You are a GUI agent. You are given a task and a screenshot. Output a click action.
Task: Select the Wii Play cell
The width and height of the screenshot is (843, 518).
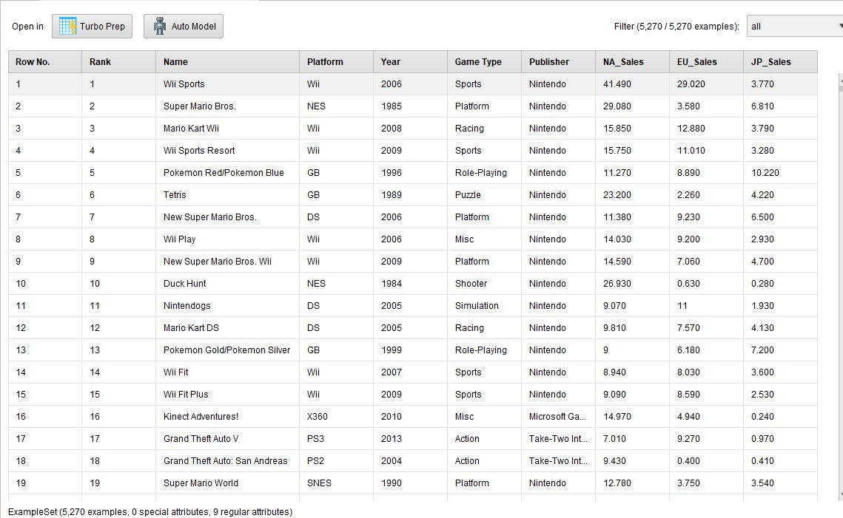(228, 239)
